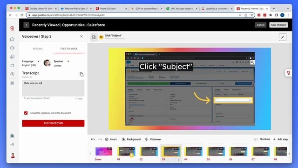Copy the transcript using the copy icon
Screen dimensions: 298x168
coord(81,74)
